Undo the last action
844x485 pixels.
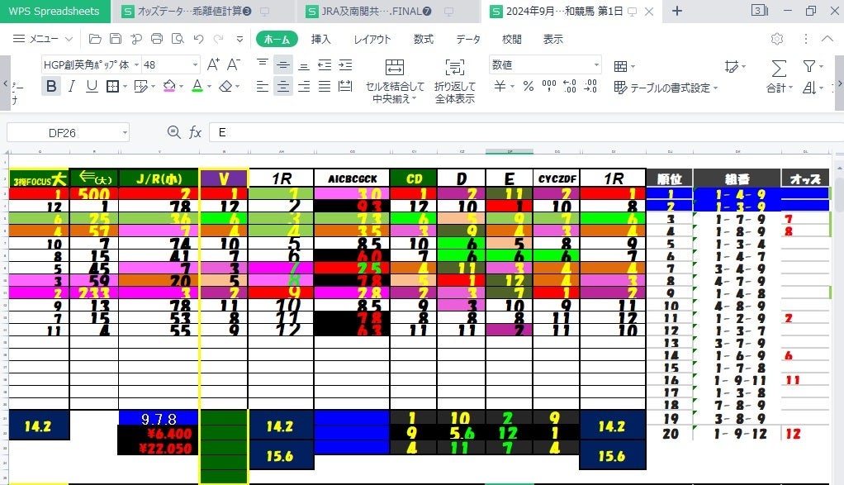[x=199, y=39]
